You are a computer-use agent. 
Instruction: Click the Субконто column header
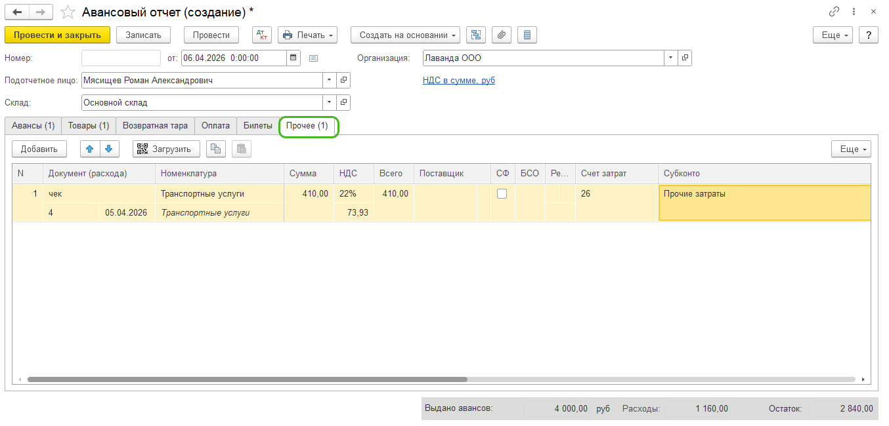tap(765, 174)
